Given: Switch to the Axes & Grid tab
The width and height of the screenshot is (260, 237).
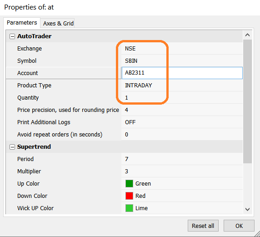Looking at the screenshot, I should pos(58,23).
